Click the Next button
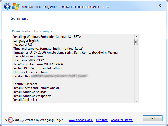The width and height of the screenshot is (168, 126). coord(153,118)
